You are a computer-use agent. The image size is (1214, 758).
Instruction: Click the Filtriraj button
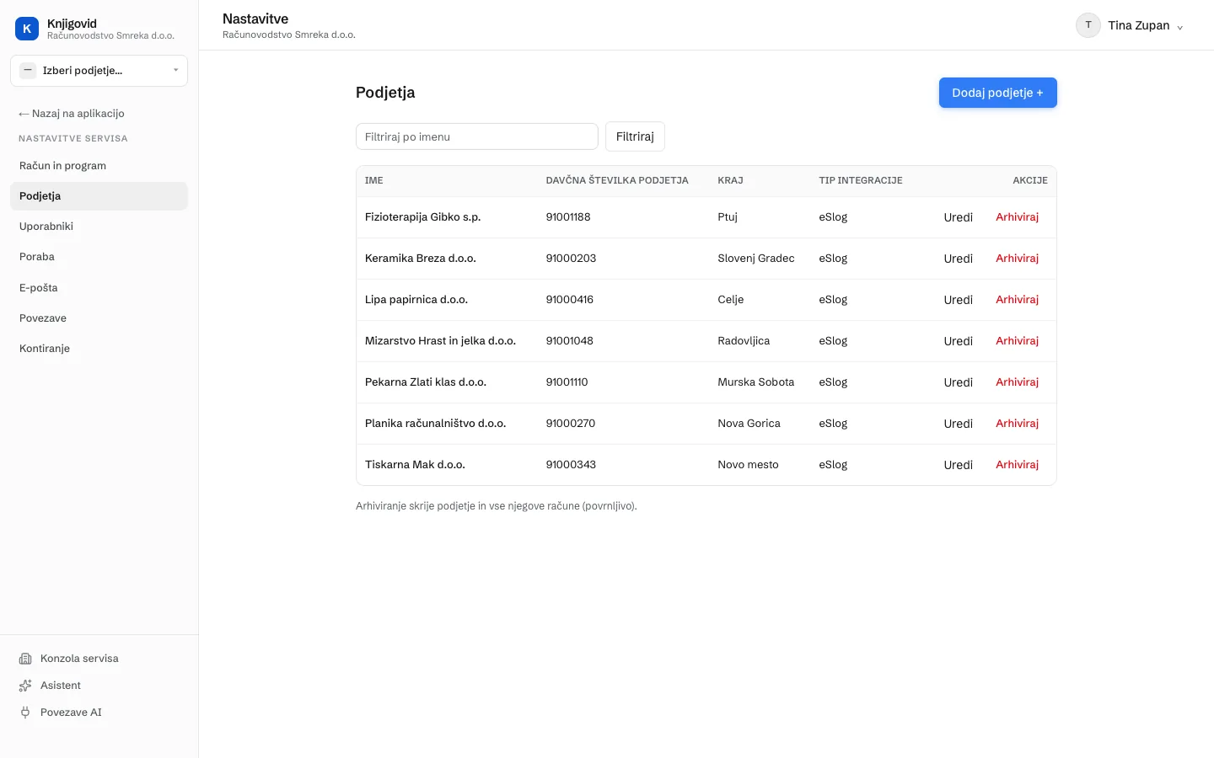click(635, 136)
